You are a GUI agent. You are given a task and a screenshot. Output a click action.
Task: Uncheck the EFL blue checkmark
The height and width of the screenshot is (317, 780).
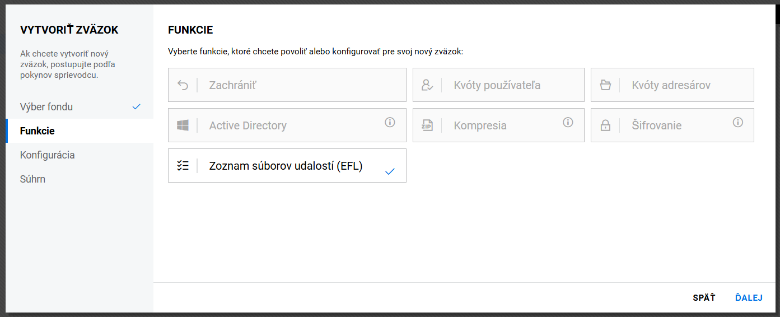[x=390, y=171]
